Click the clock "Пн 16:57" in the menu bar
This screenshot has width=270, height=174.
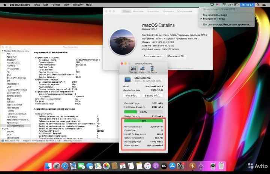[x=247, y=4]
